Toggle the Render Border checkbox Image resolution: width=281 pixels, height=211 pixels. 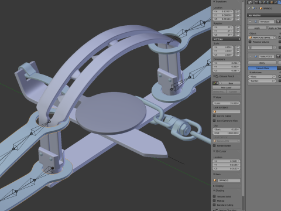214,146
